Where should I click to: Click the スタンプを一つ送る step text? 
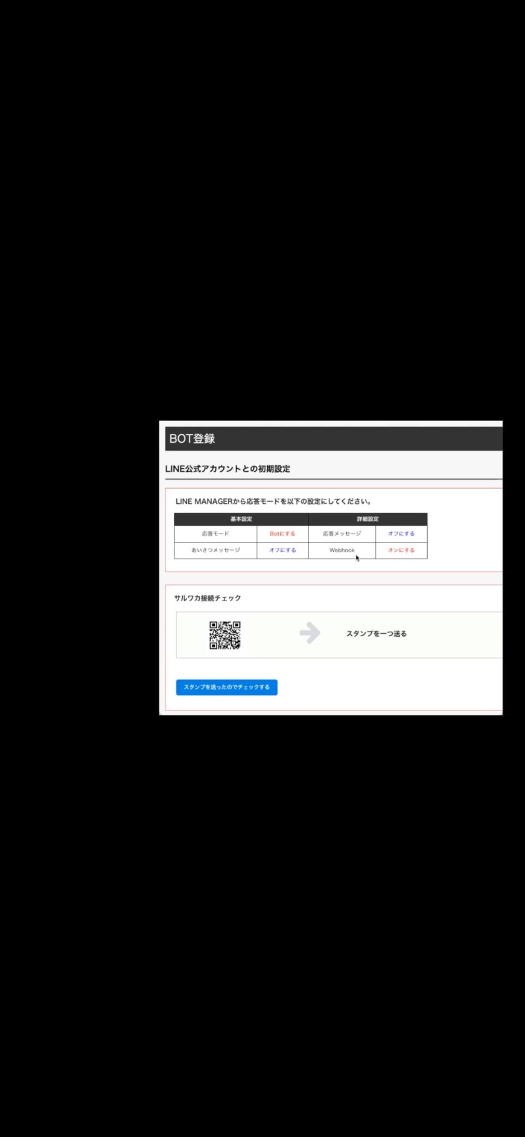point(377,634)
